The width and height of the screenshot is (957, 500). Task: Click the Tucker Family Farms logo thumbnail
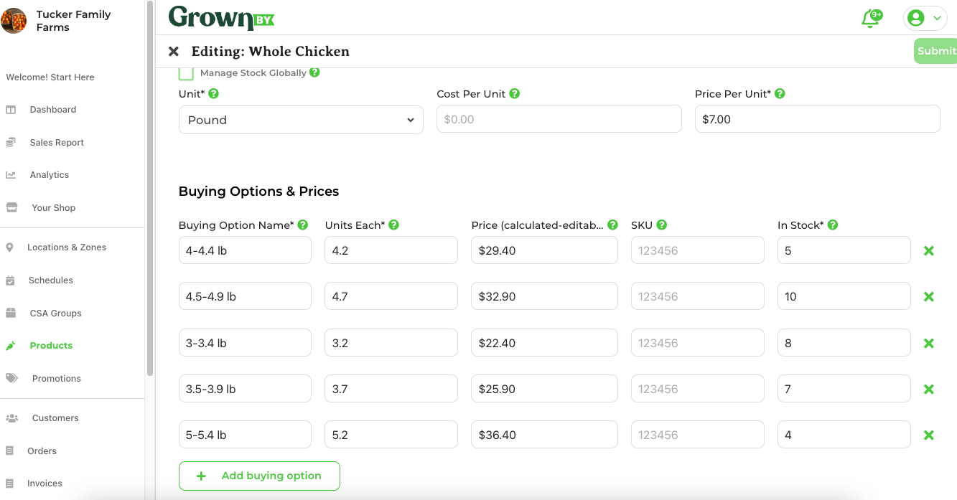pyautogui.click(x=14, y=21)
